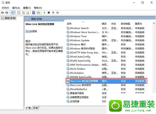
Task: Stop service with black square icon
Action: click(49, 13)
